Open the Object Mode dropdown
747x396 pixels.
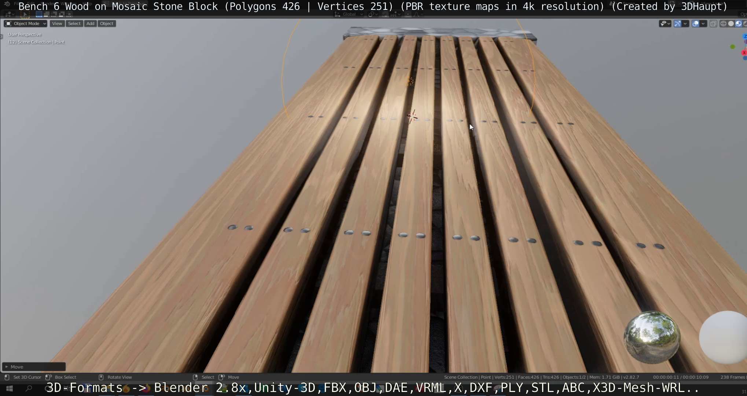(26, 23)
